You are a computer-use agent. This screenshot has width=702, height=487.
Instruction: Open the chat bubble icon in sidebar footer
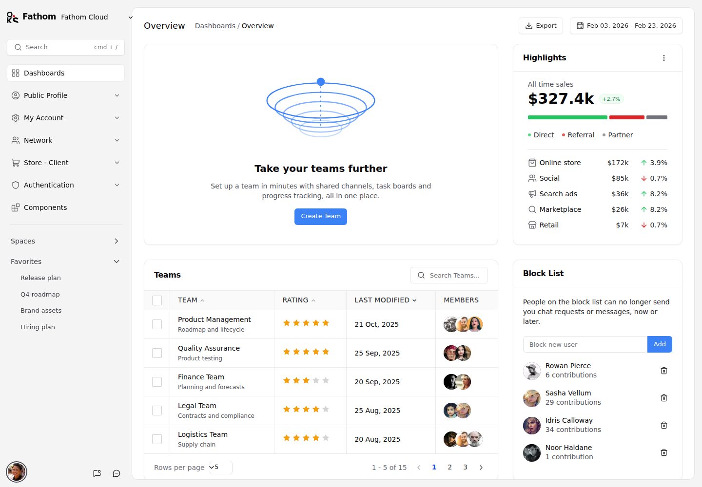[x=117, y=473]
